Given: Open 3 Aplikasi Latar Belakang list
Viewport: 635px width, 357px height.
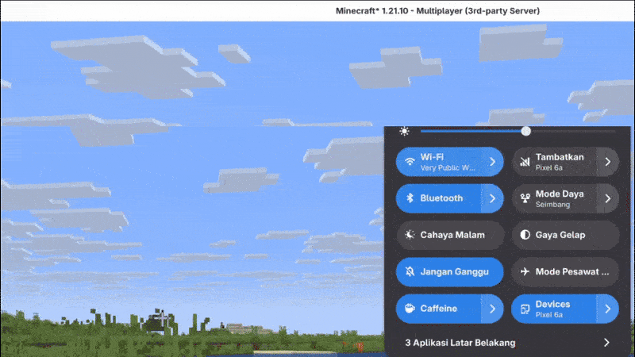Looking at the screenshot, I should click(x=507, y=343).
